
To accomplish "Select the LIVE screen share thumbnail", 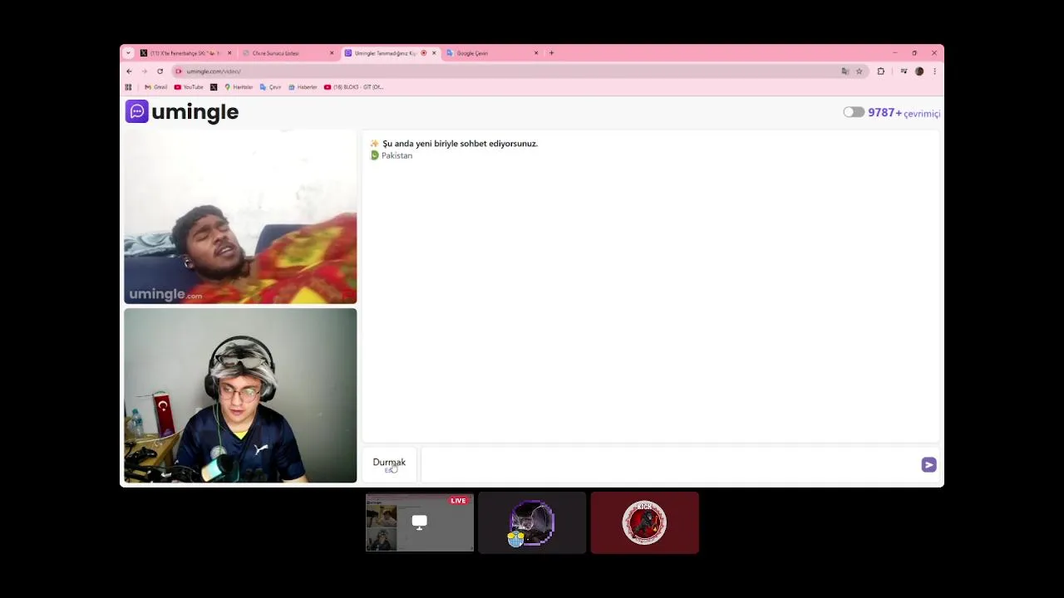I will click(x=420, y=522).
